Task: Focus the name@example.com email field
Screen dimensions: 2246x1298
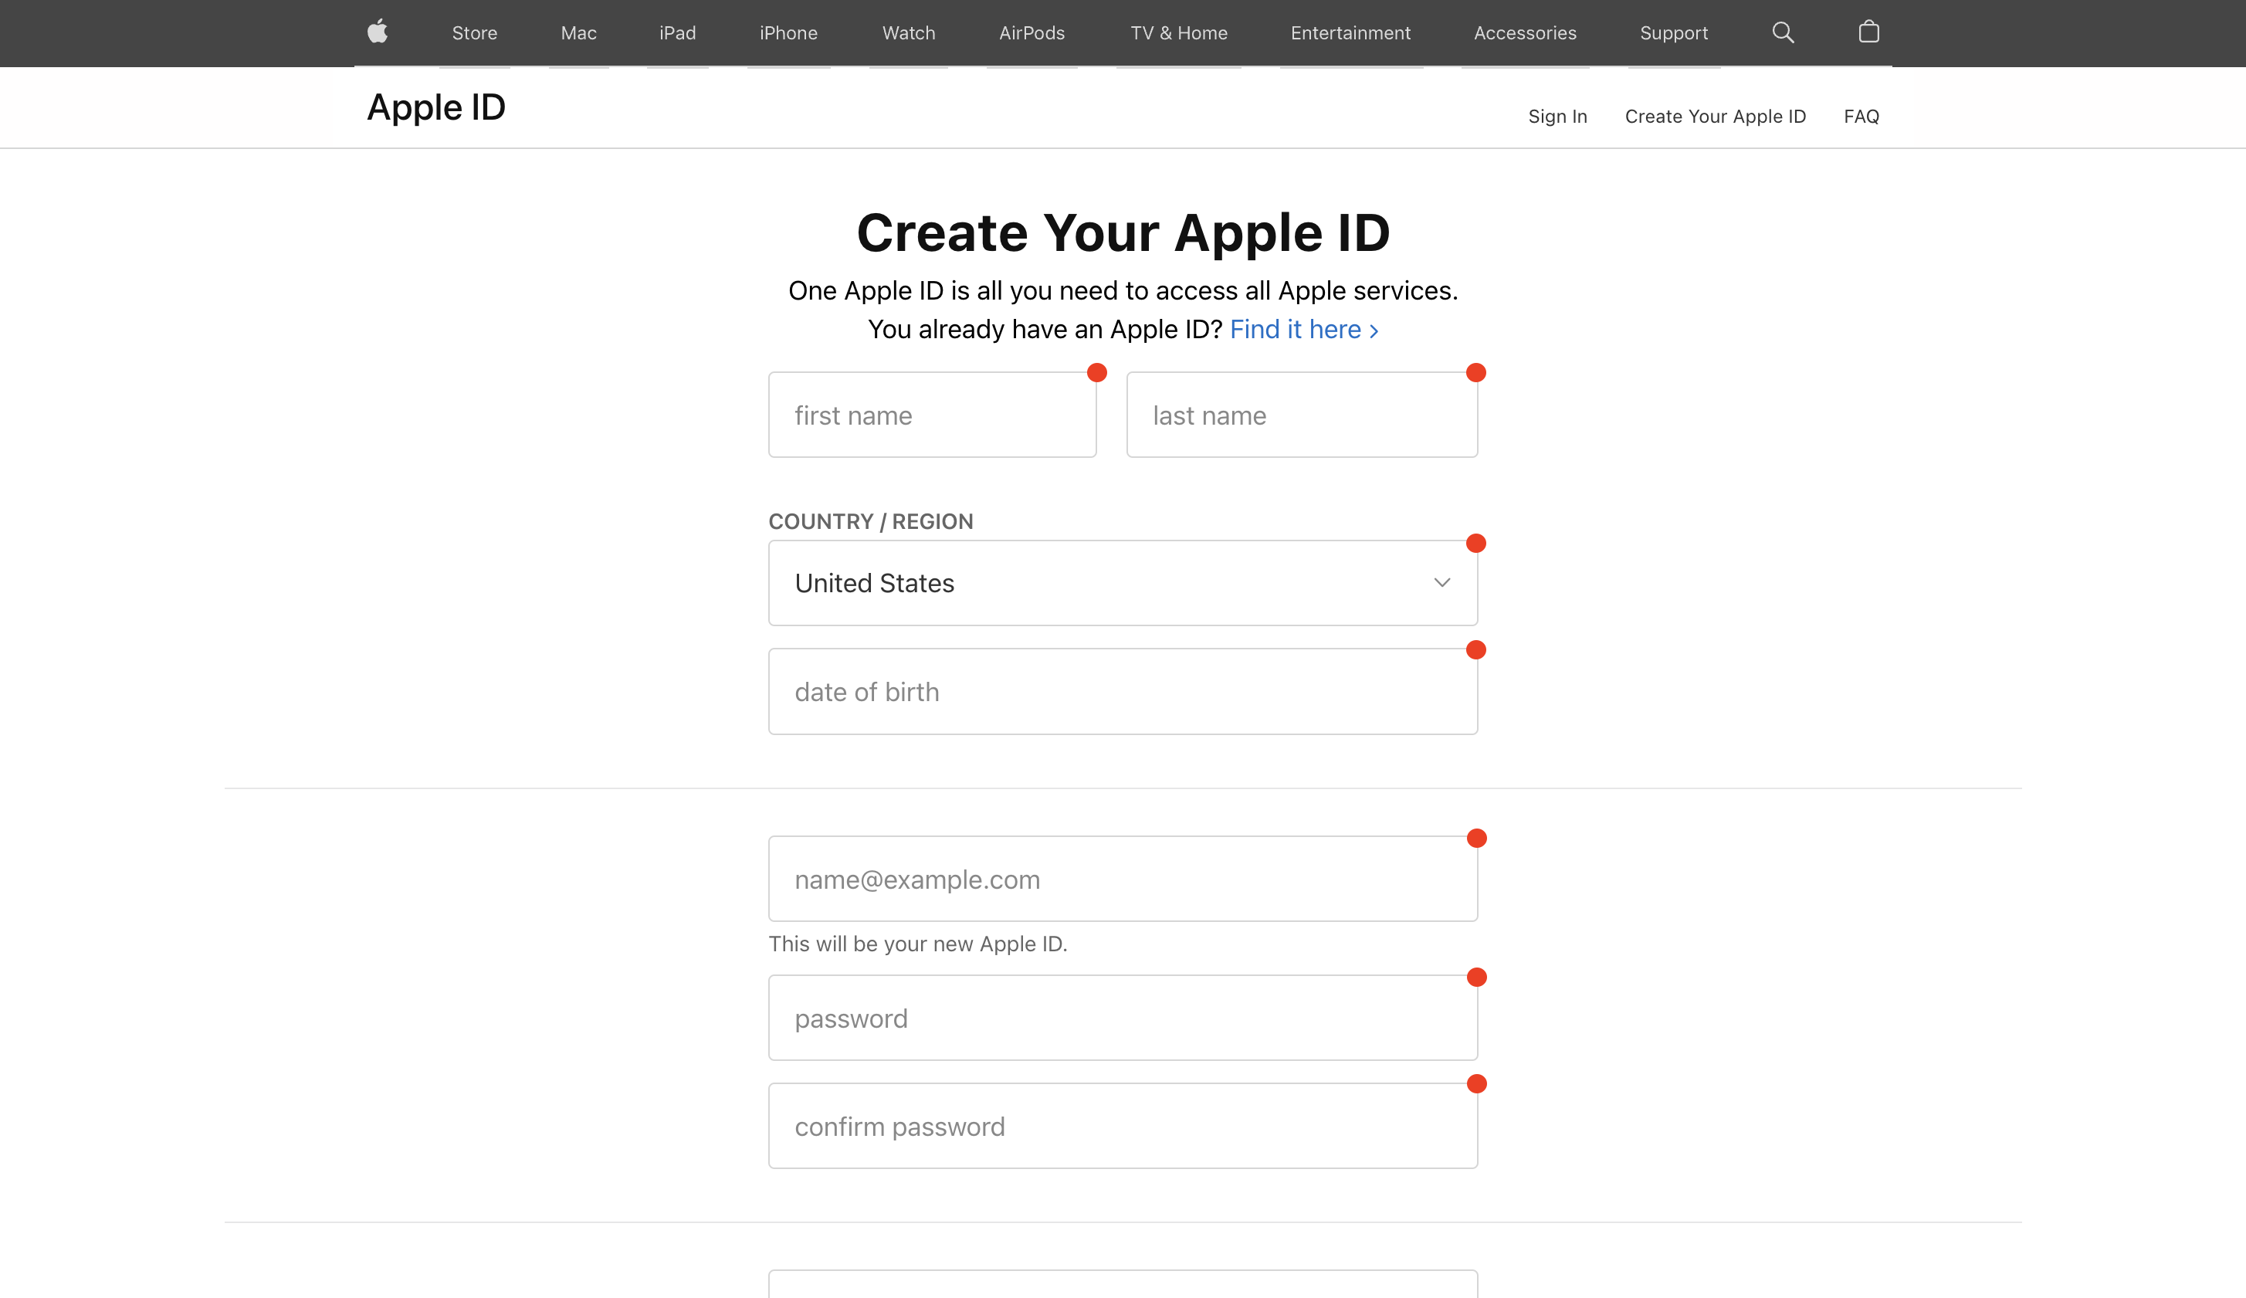Action: coord(1122,879)
